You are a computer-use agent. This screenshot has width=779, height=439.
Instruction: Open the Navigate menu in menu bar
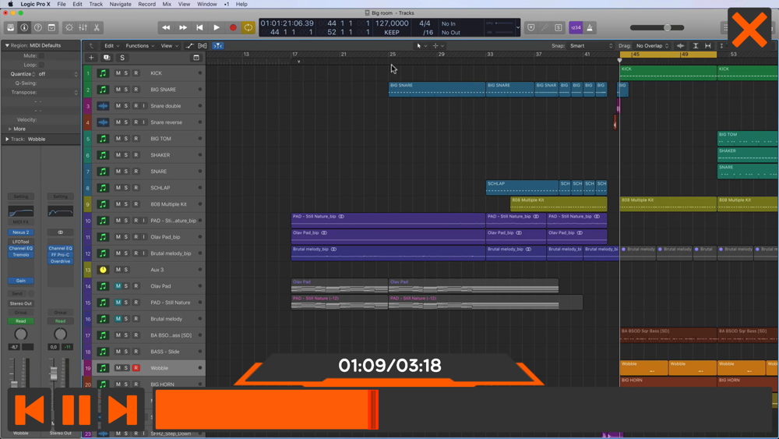pos(120,4)
